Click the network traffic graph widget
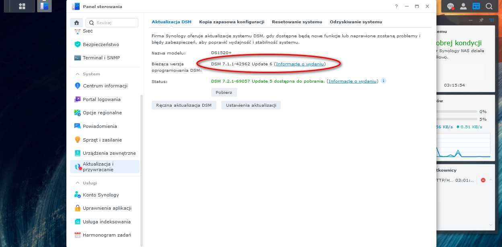 463,145
